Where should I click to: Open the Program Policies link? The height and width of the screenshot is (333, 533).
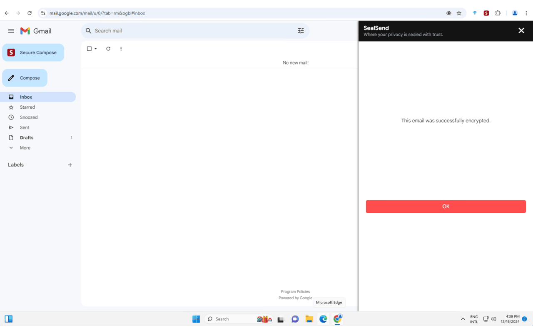[x=295, y=291]
